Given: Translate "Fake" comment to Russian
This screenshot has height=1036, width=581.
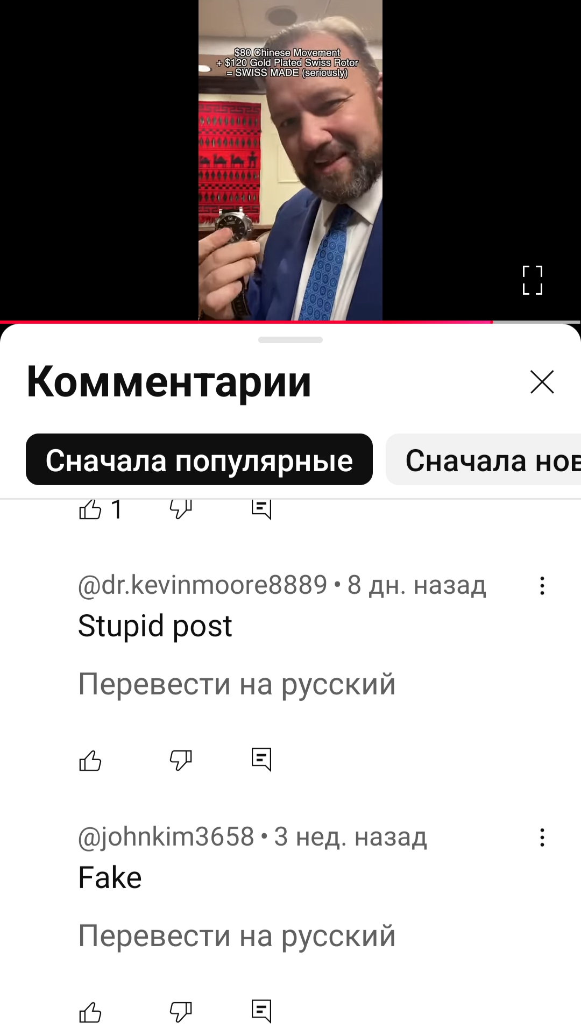Looking at the screenshot, I should click(x=237, y=936).
